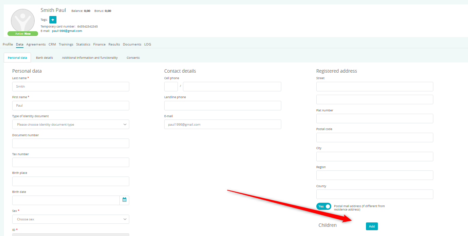Image resolution: width=468 pixels, height=236 pixels.
Task: Click the member profile avatar picture
Action: click(23, 21)
